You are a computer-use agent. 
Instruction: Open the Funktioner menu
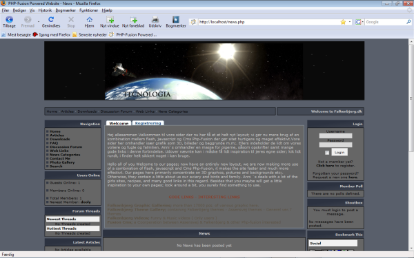tap(89, 10)
